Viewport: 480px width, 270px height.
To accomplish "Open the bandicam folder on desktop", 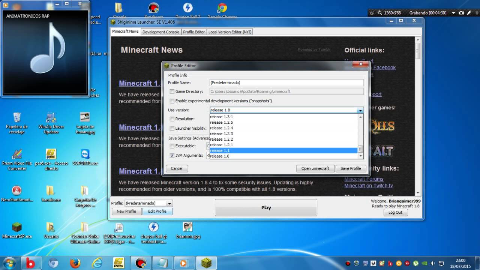I will (51, 193).
